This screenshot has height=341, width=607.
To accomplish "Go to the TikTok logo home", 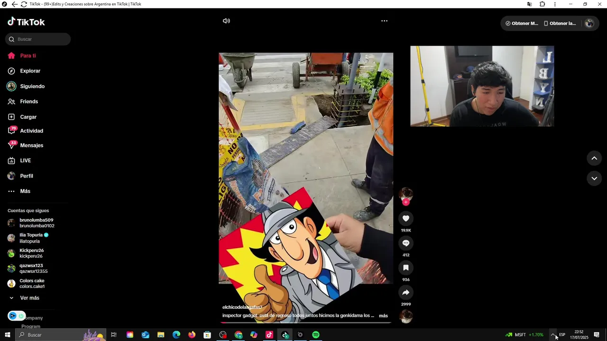I will click(26, 22).
